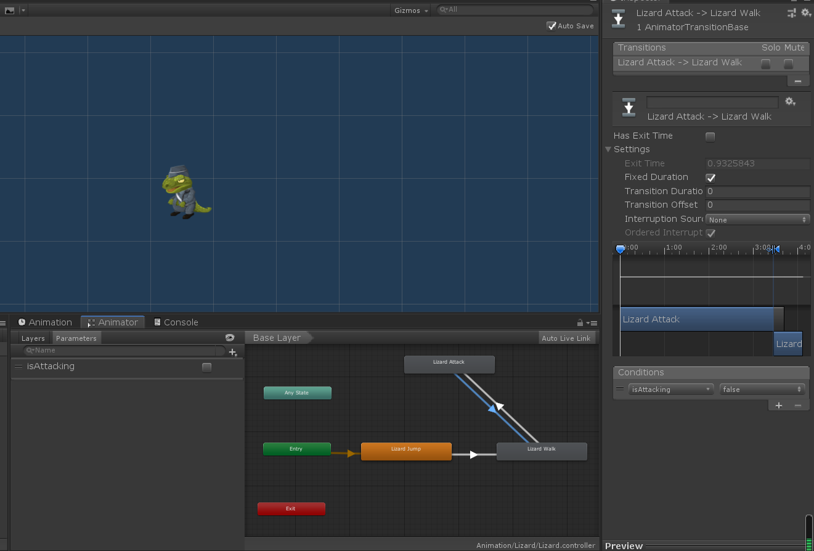Open the Animator panel options menu

[592, 323]
